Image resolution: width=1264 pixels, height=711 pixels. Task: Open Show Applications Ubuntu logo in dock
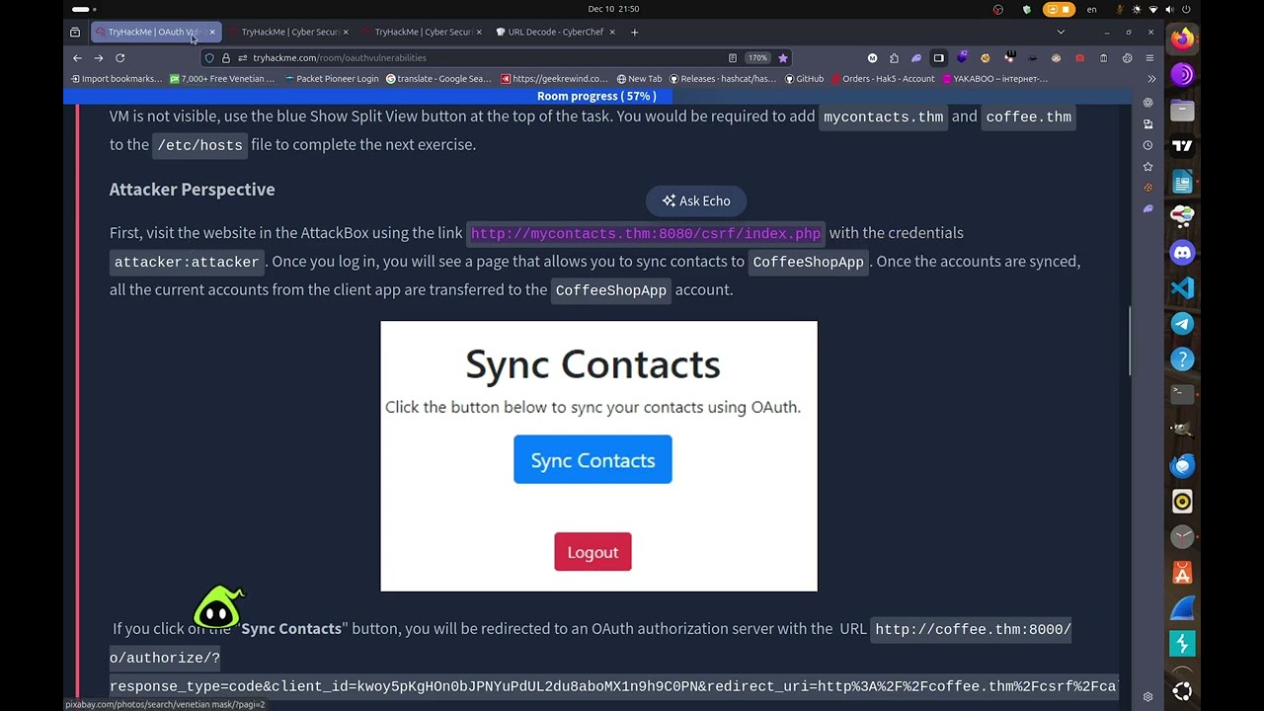[1182, 691]
